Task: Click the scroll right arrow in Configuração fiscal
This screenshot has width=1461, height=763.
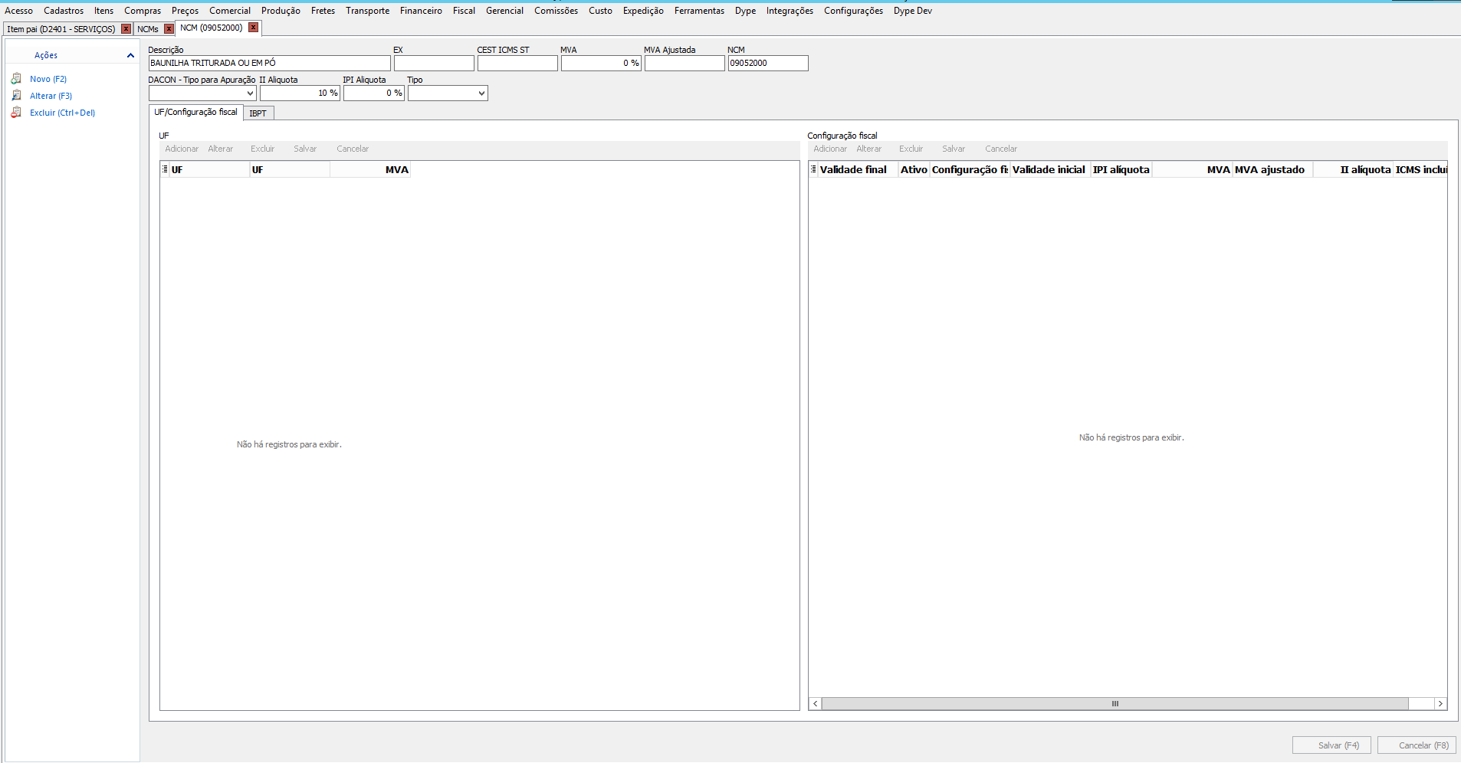Action: [1440, 704]
